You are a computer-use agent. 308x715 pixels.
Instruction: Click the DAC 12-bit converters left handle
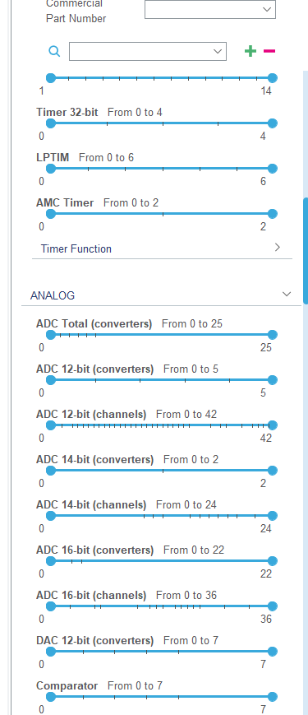pyautogui.click(x=51, y=651)
